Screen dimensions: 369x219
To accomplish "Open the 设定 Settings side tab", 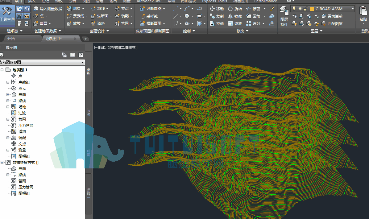I will pos(89,113).
